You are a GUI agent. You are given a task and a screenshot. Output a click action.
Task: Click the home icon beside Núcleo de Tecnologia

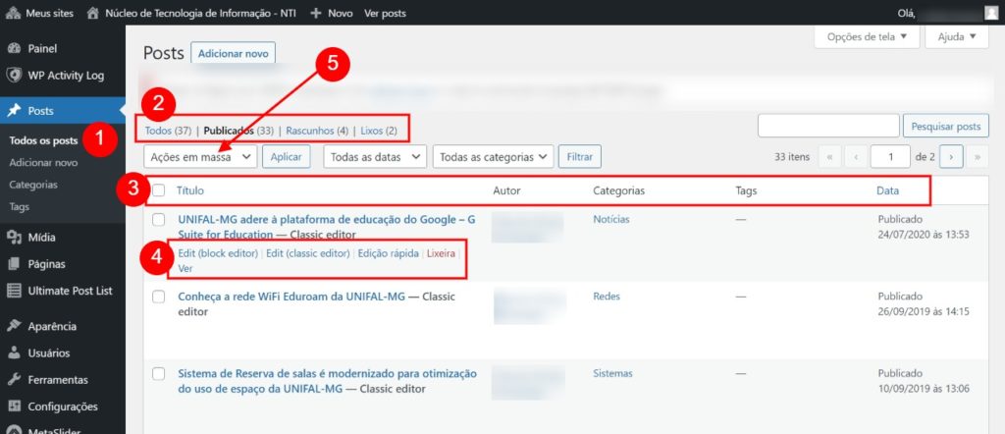(93, 13)
